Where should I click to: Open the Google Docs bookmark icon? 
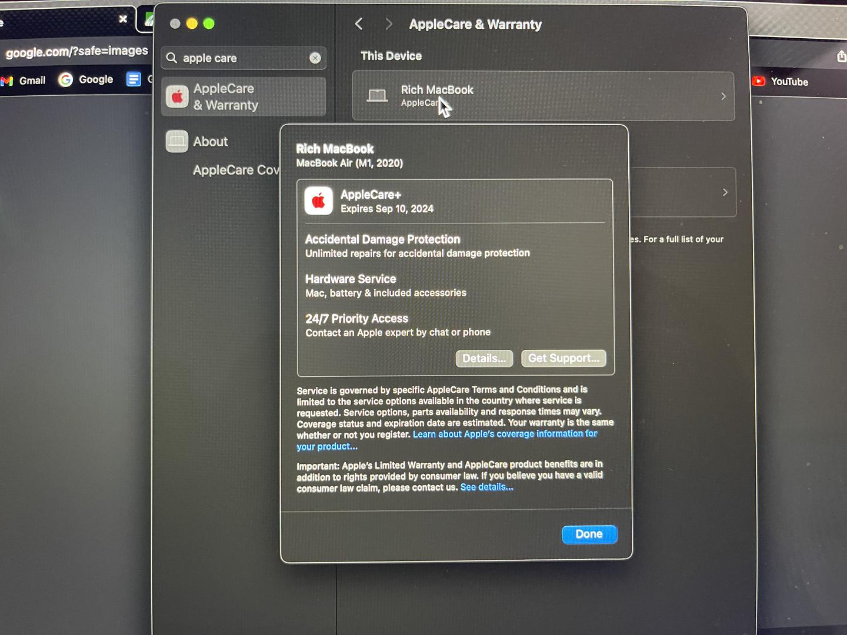(x=134, y=79)
